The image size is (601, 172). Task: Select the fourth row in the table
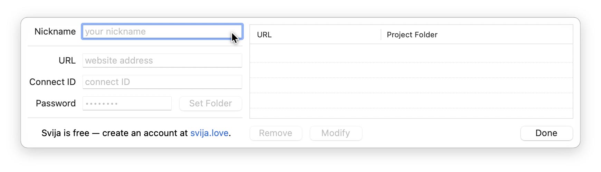(x=411, y=101)
